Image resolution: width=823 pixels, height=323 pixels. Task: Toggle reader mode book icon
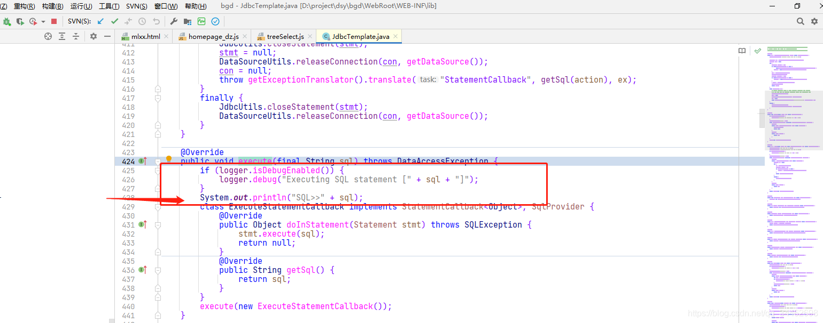(x=742, y=51)
